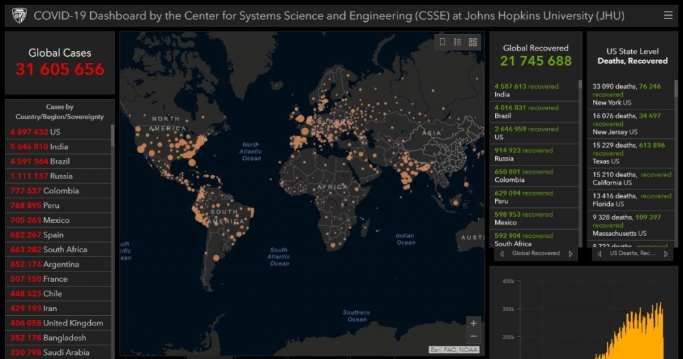Select the Global Recovered panel tab label

coord(535,254)
